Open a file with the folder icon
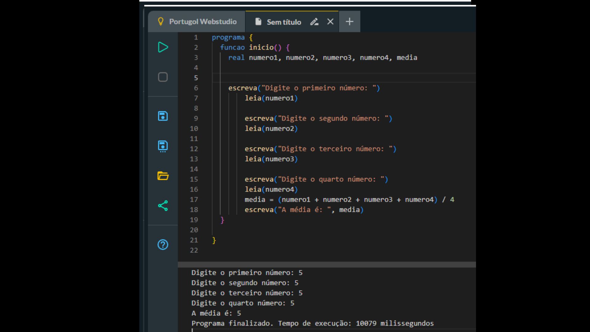The width and height of the screenshot is (590, 332). [163, 176]
